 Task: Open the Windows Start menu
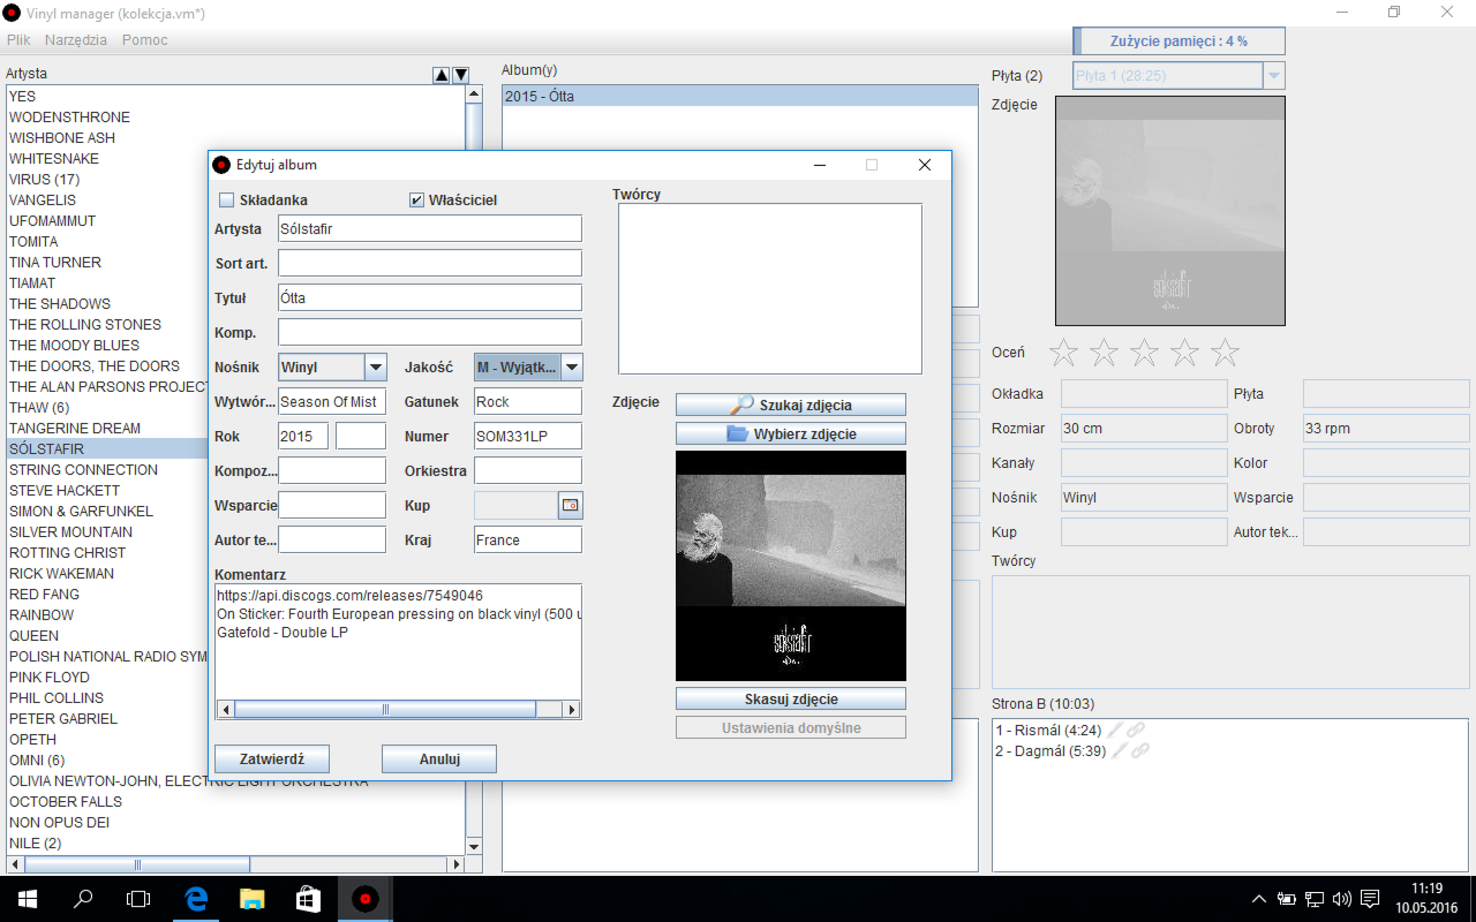tap(28, 899)
